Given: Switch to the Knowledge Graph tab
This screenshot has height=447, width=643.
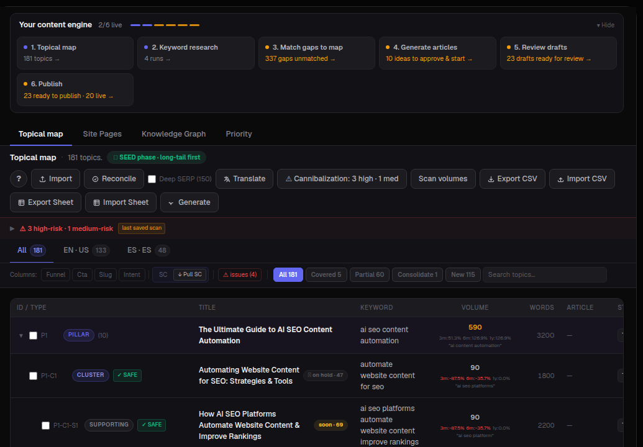Looking at the screenshot, I should (173, 134).
